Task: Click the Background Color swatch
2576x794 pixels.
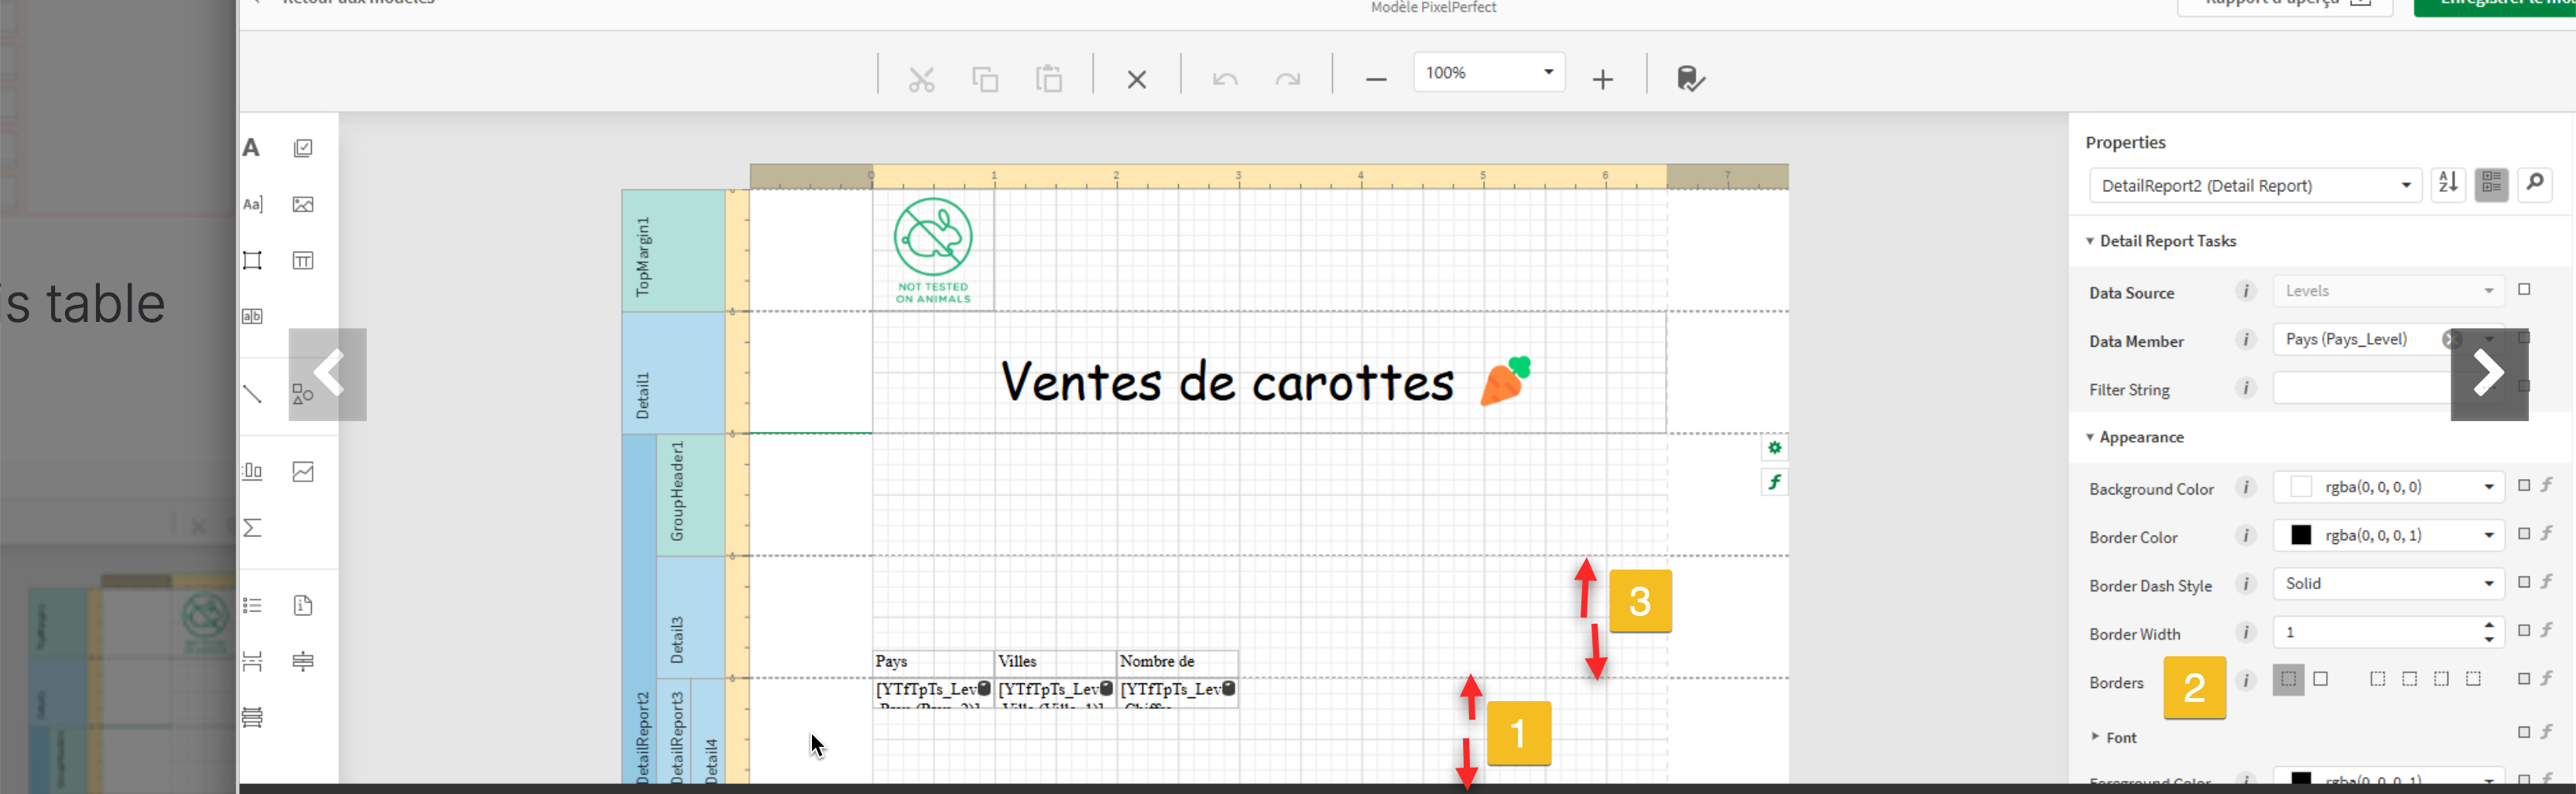Action: point(2301,487)
